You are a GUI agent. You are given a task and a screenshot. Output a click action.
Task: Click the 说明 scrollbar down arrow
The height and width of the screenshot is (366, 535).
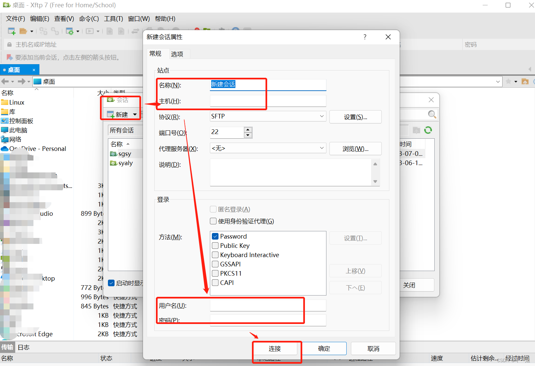[375, 181]
